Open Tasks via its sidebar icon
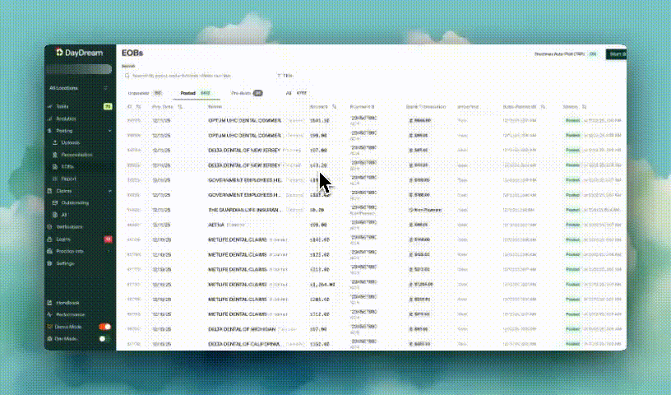The width and height of the screenshot is (671, 395). click(50, 106)
